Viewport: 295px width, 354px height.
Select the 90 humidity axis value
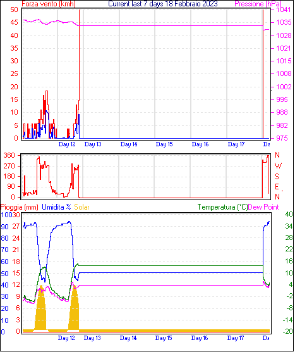point(4,227)
